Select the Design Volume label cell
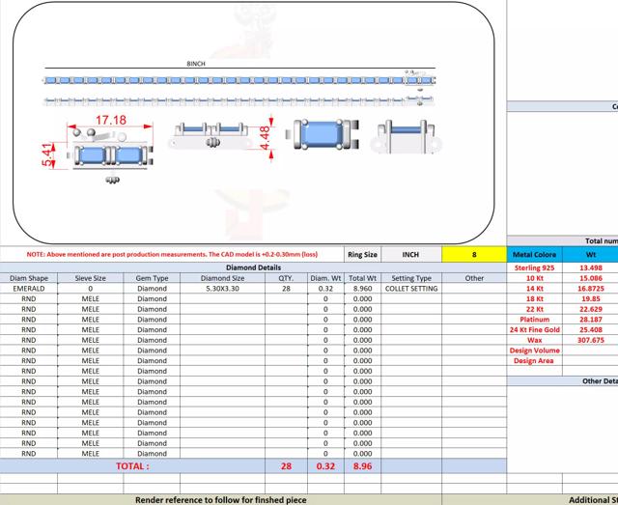The width and height of the screenshot is (618, 505). (534, 351)
